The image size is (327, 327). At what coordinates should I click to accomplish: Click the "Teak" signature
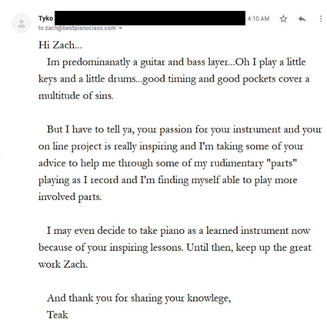coord(57,315)
